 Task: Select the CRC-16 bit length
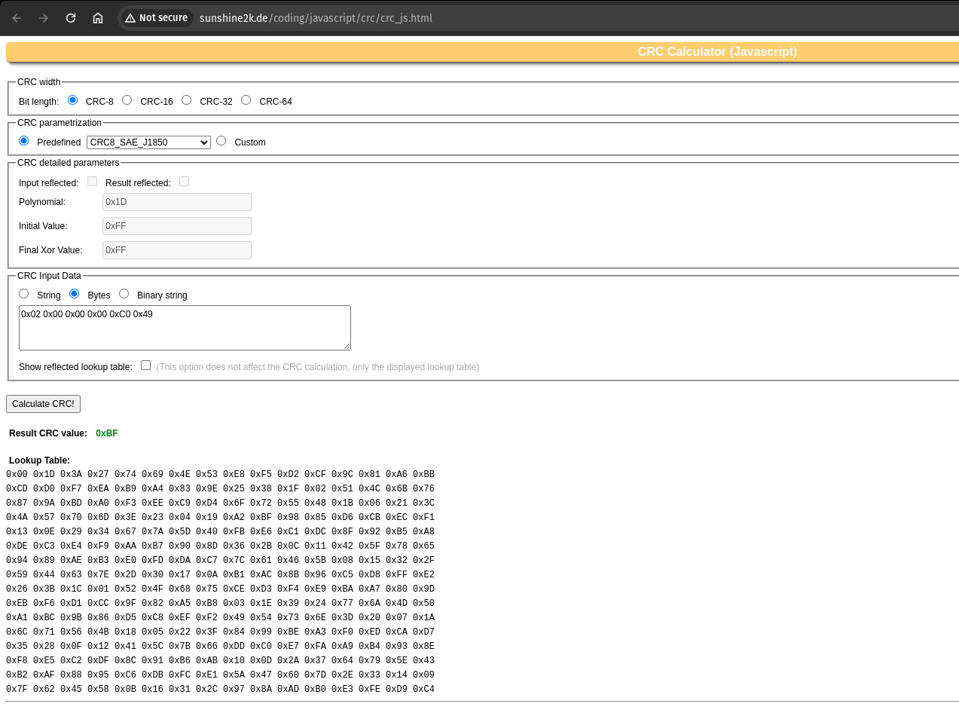pyautogui.click(x=127, y=100)
